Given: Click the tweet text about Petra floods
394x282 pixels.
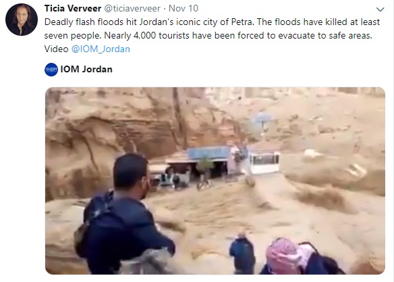Looking at the screenshot, I should tap(212, 35).
